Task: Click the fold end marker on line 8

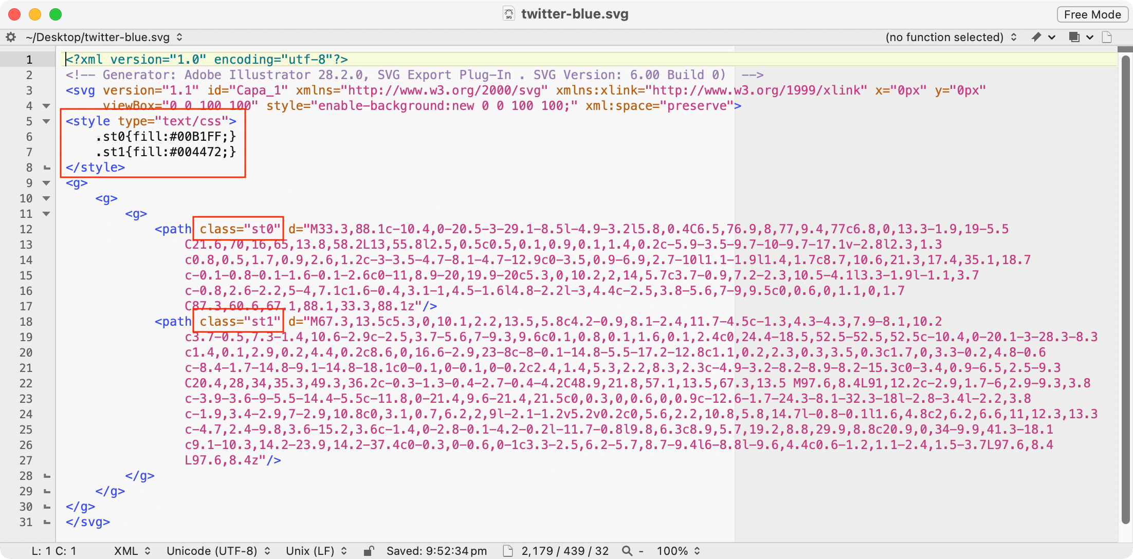Action: (47, 167)
